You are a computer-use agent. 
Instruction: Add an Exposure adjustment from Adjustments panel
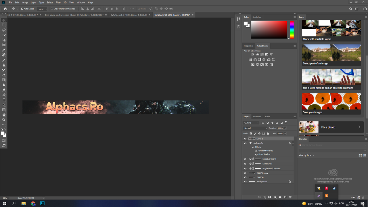coord(267,54)
